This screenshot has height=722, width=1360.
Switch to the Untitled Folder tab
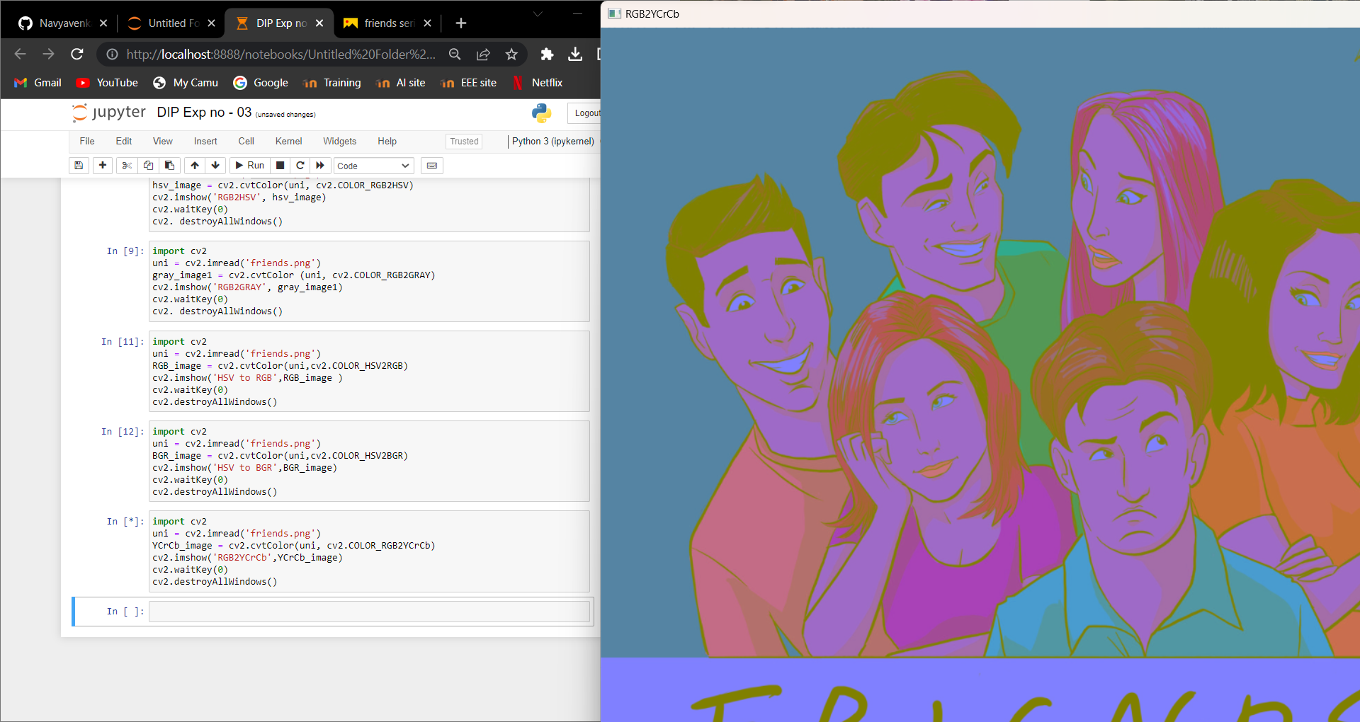[171, 23]
